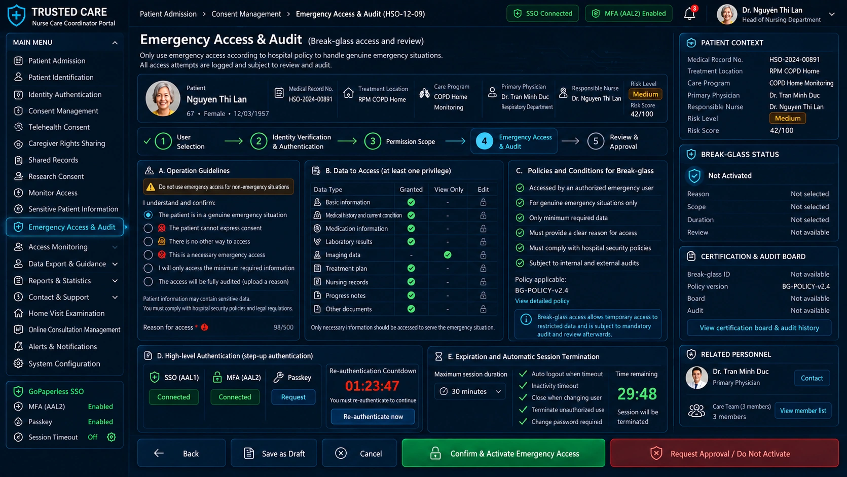Image resolution: width=847 pixels, height=477 pixels.
Task: Select 'The access will be fully audited' option
Action: (x=148, y=281)
